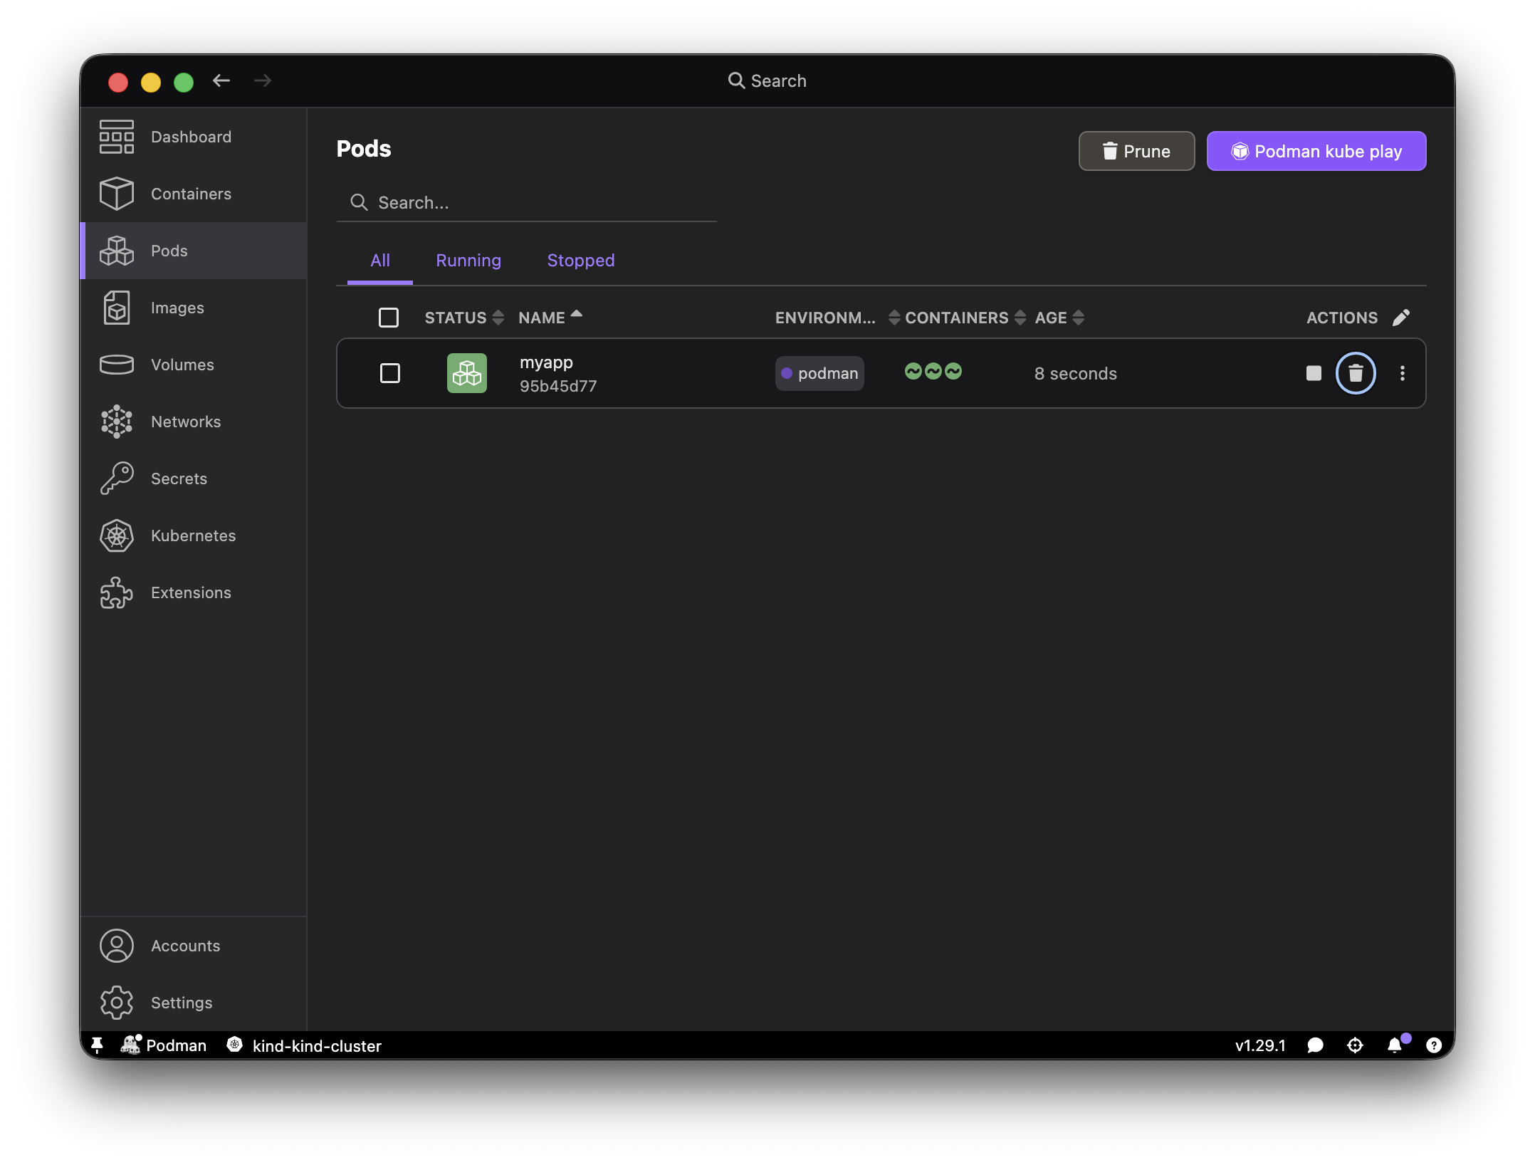Viewport: 1535px width, 1165px height.
Task: Open Dashboard from the sidebar label
Action: pos(191,137)
